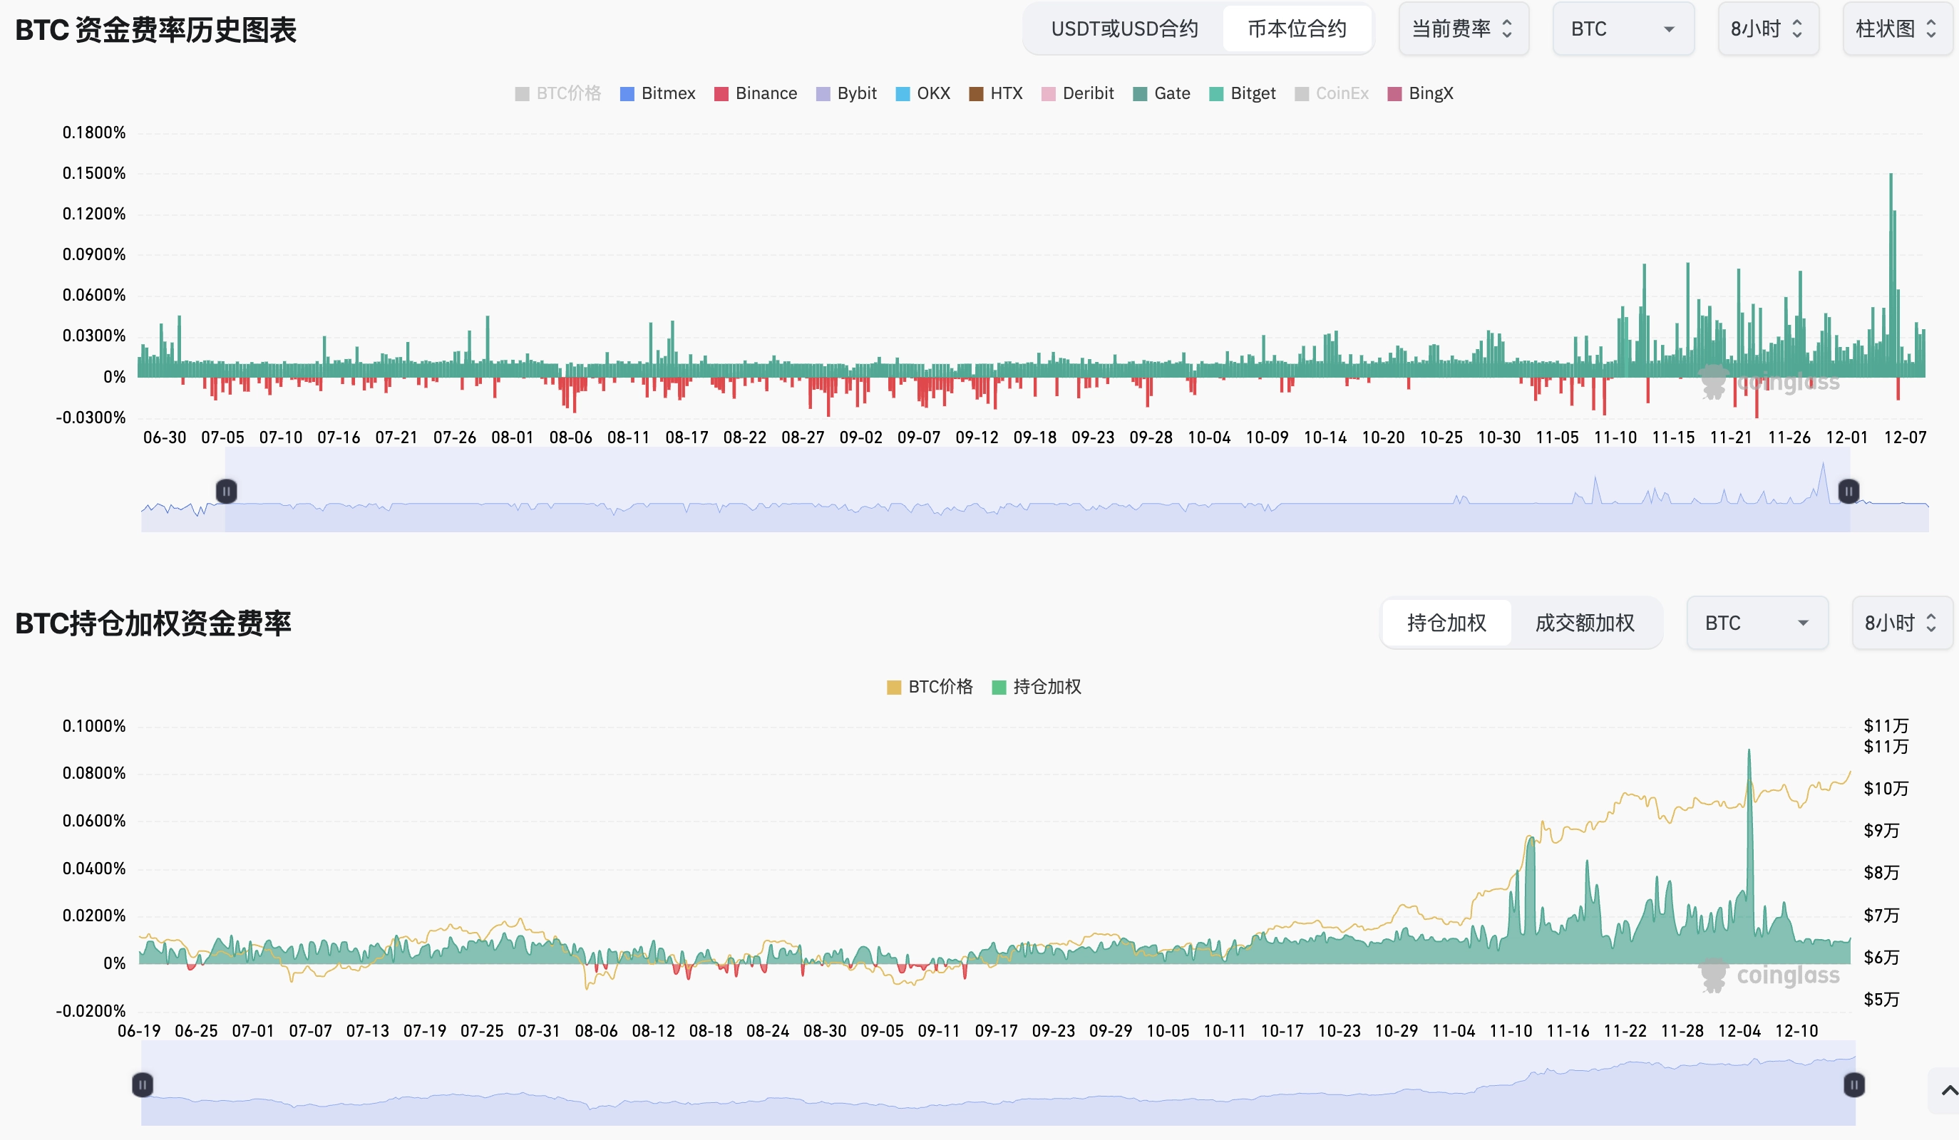
Task: Toggle the Deribit legend swatch
Action: pyautogui.click(x=1048, y=94)
